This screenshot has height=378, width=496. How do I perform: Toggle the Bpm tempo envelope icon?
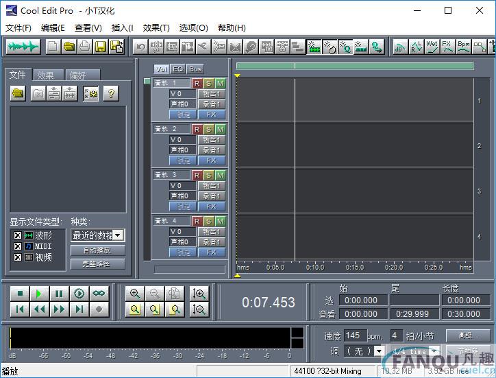464,47
